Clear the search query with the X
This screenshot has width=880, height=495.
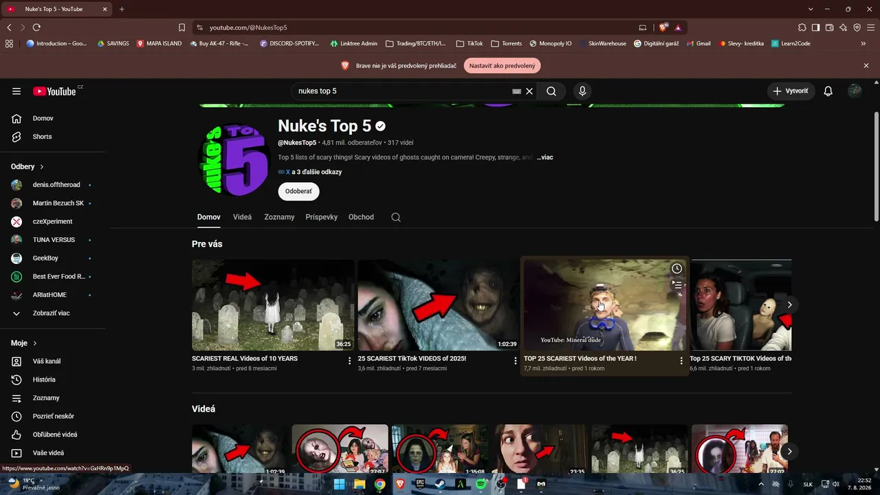tap(529, 91)
